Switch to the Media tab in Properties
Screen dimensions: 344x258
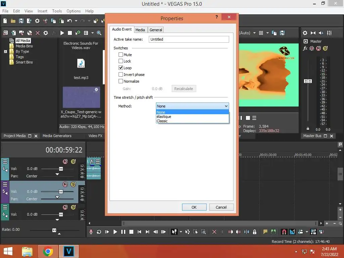click(x=140, y=30)
